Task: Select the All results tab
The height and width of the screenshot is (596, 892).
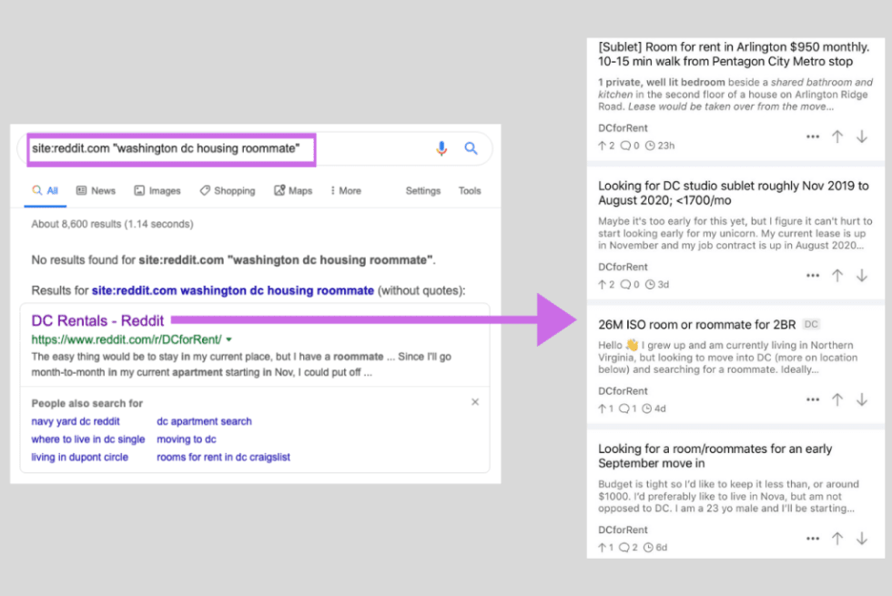Action: click(x=45, y=191)
